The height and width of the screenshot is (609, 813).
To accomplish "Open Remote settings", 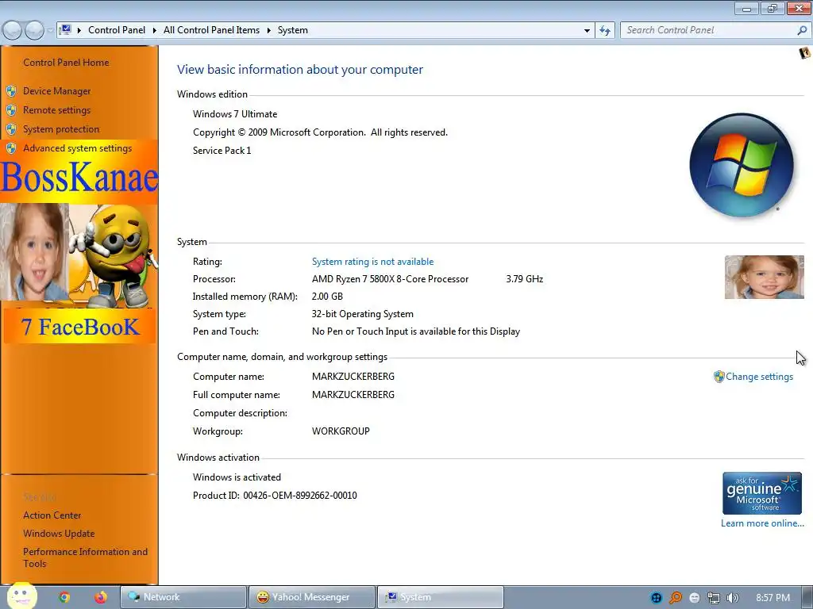I will [x=56, y=110].
